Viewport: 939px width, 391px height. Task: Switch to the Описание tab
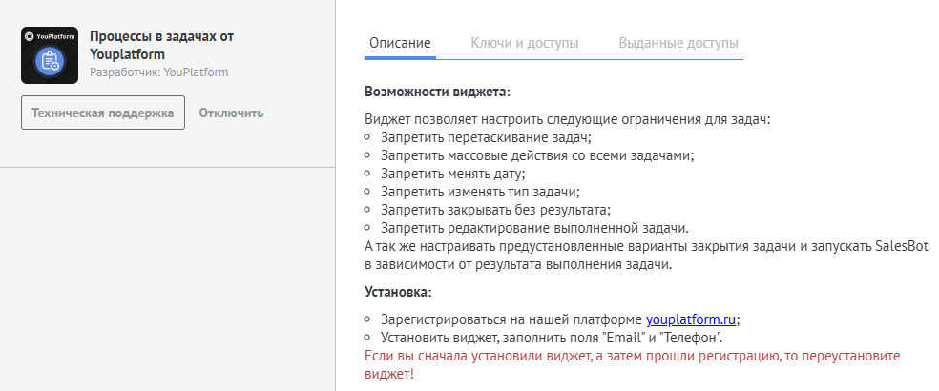click(x=400, y=43)
